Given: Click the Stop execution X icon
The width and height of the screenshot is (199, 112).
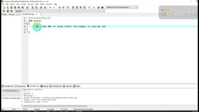Looking at the screenshot, I should click(94, 7).
